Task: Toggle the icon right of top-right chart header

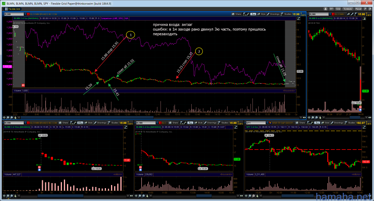Action: 364,18
